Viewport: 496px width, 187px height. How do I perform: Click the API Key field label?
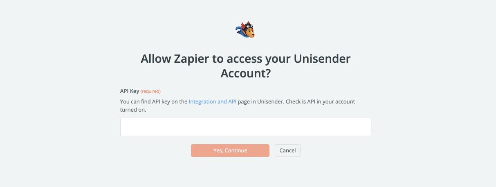(x=130, y=91)
